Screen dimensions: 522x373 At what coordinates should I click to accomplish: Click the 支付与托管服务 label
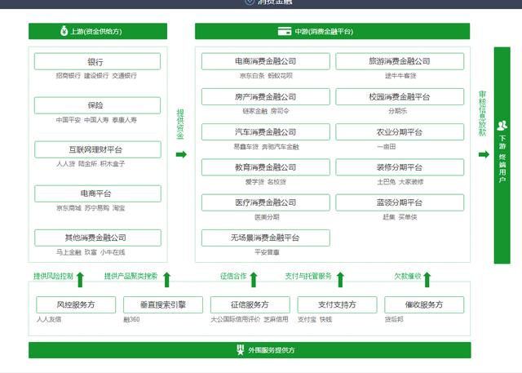point(308,276)
